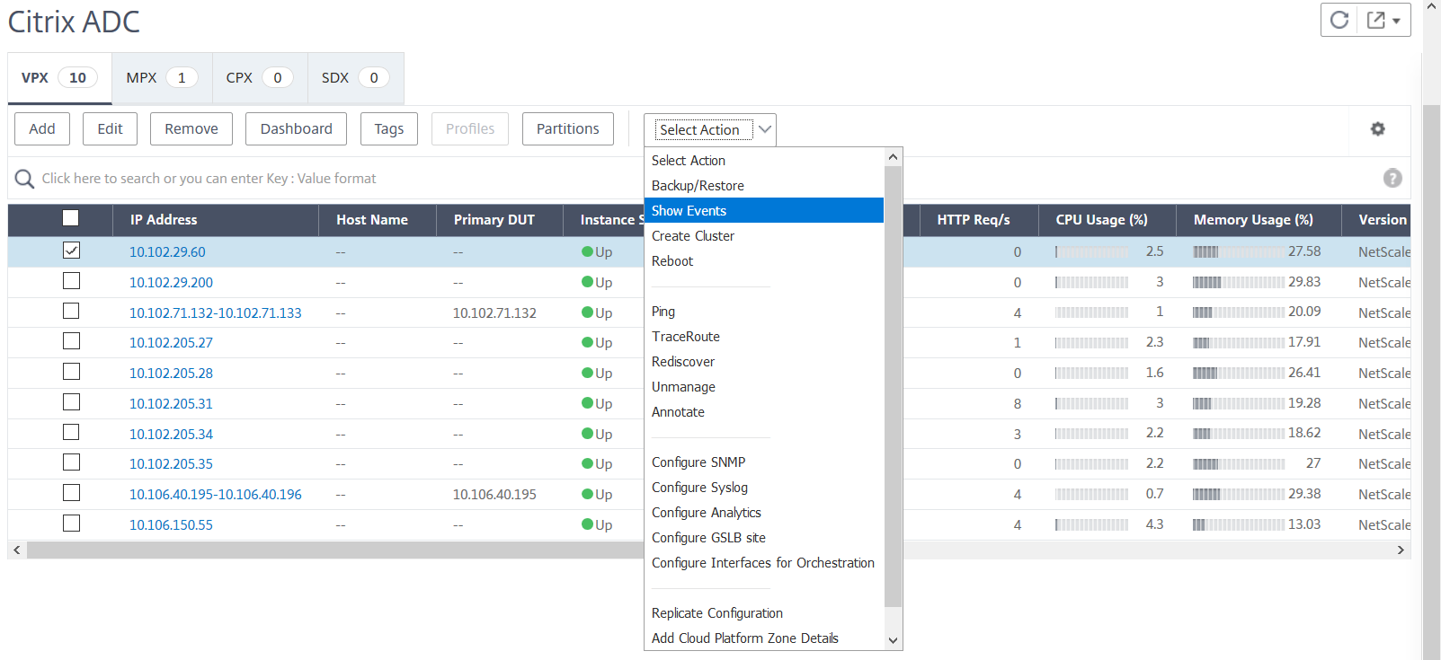The image size is (1441, 660).
Task: Open the help question mark icon
Action: (1392, 178)
